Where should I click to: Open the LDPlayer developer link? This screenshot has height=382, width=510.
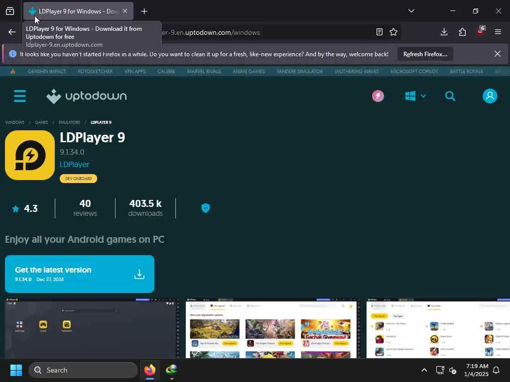(x=75, y=164)
